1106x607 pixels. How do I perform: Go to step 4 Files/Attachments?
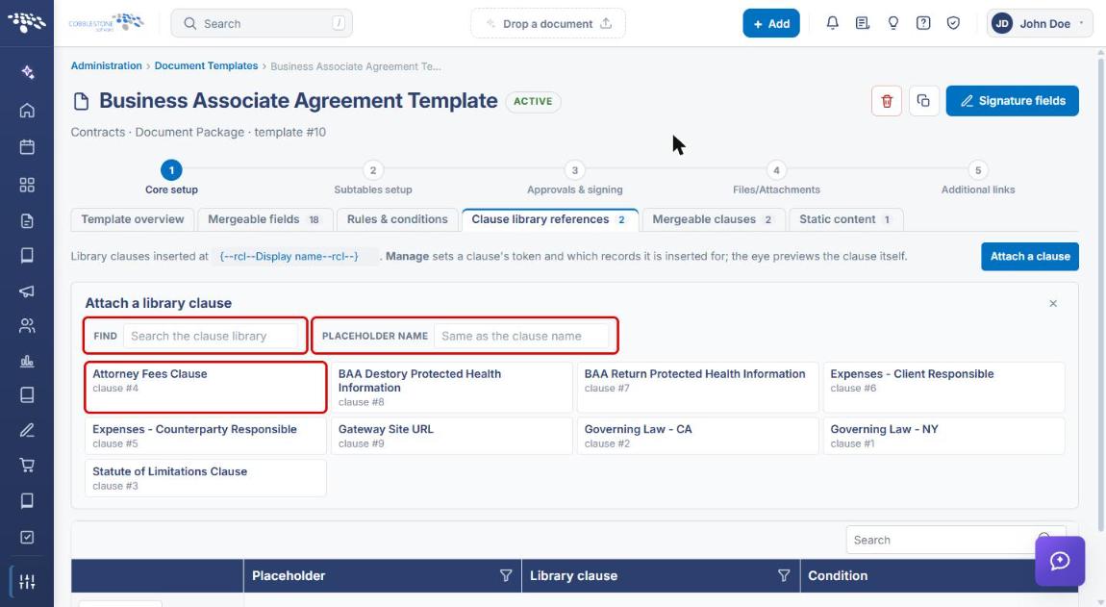[x=776, y=177]
